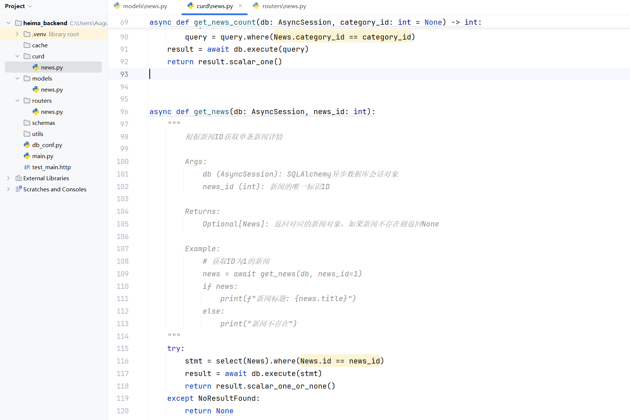Screen dimensions: 630x420
Task: Open the schemas folder in the project tree
Action: [43, 123]
